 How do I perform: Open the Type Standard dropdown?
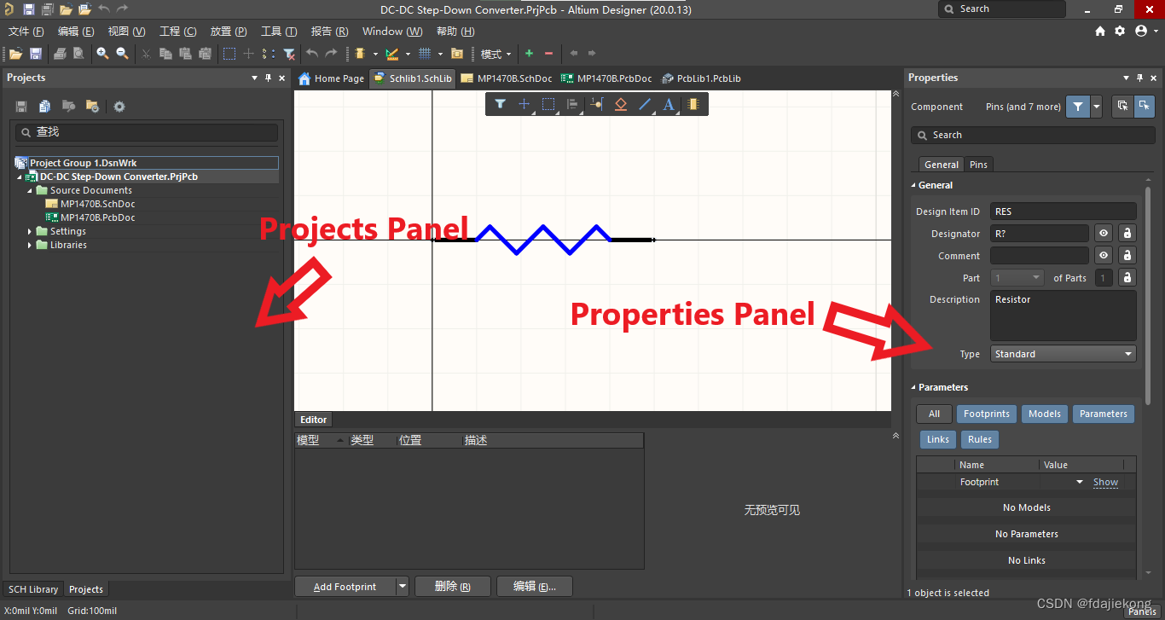point(1064,354)
